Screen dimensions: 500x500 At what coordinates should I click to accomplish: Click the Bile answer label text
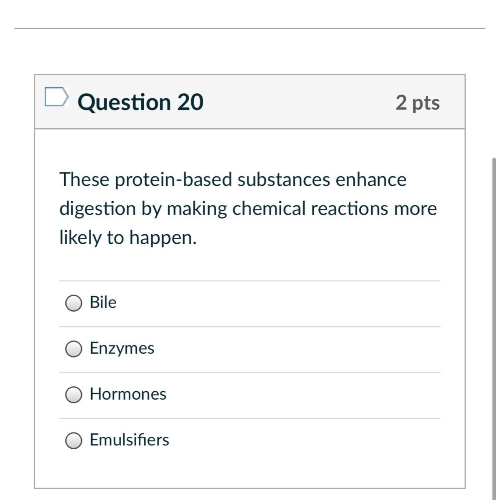point(103,302)
